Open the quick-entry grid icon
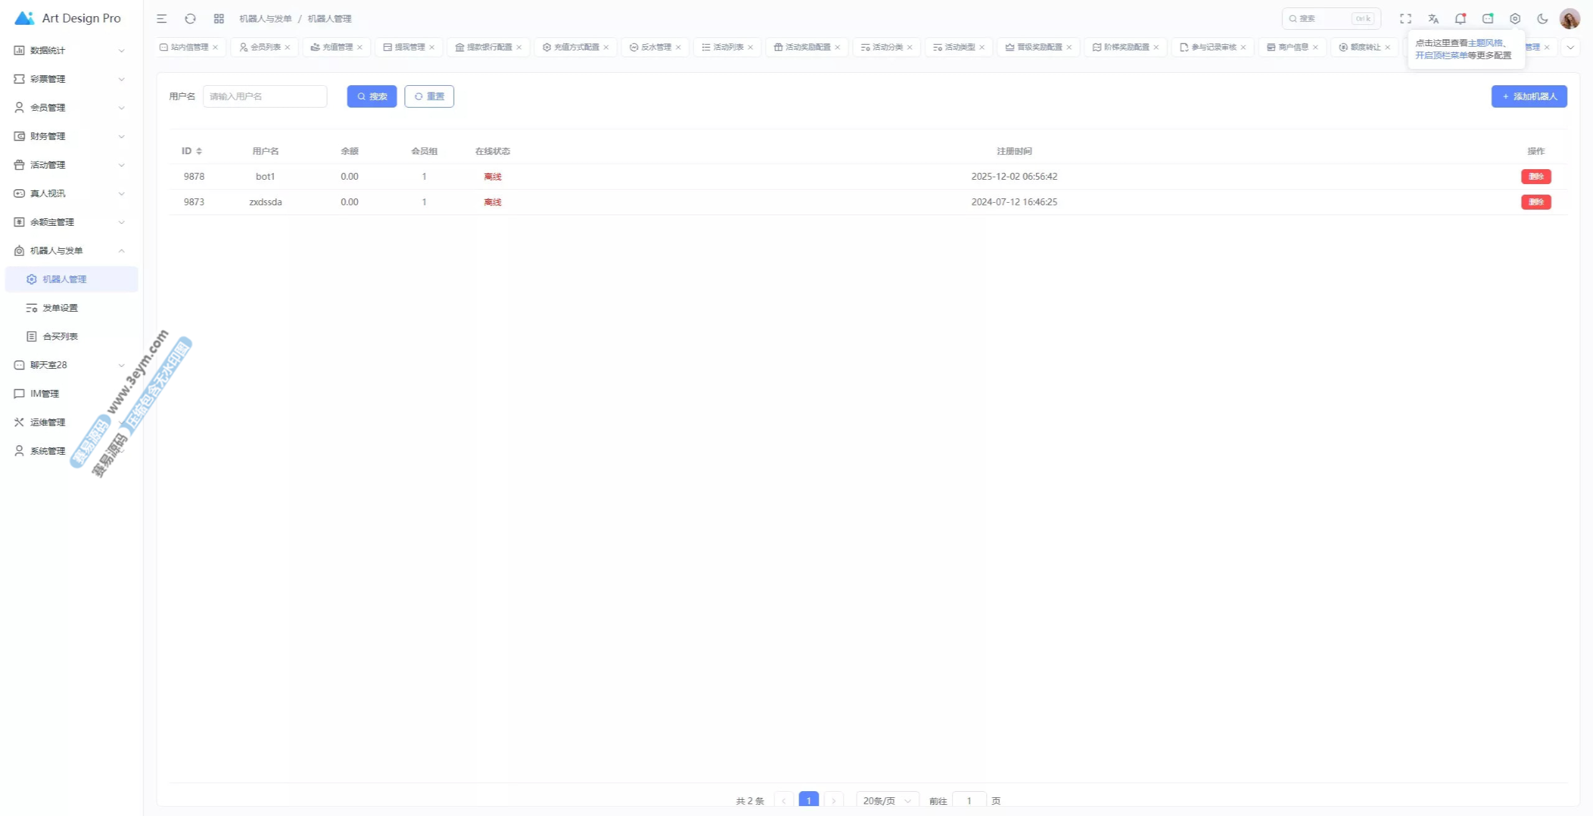This screenshot has height=816, width=1593. 219,19
